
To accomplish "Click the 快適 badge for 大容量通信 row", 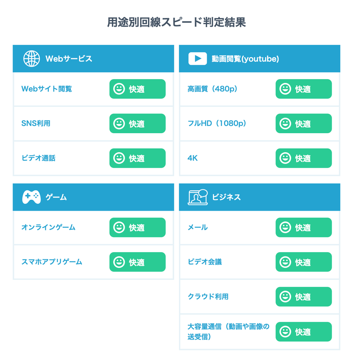I will 304,331.
